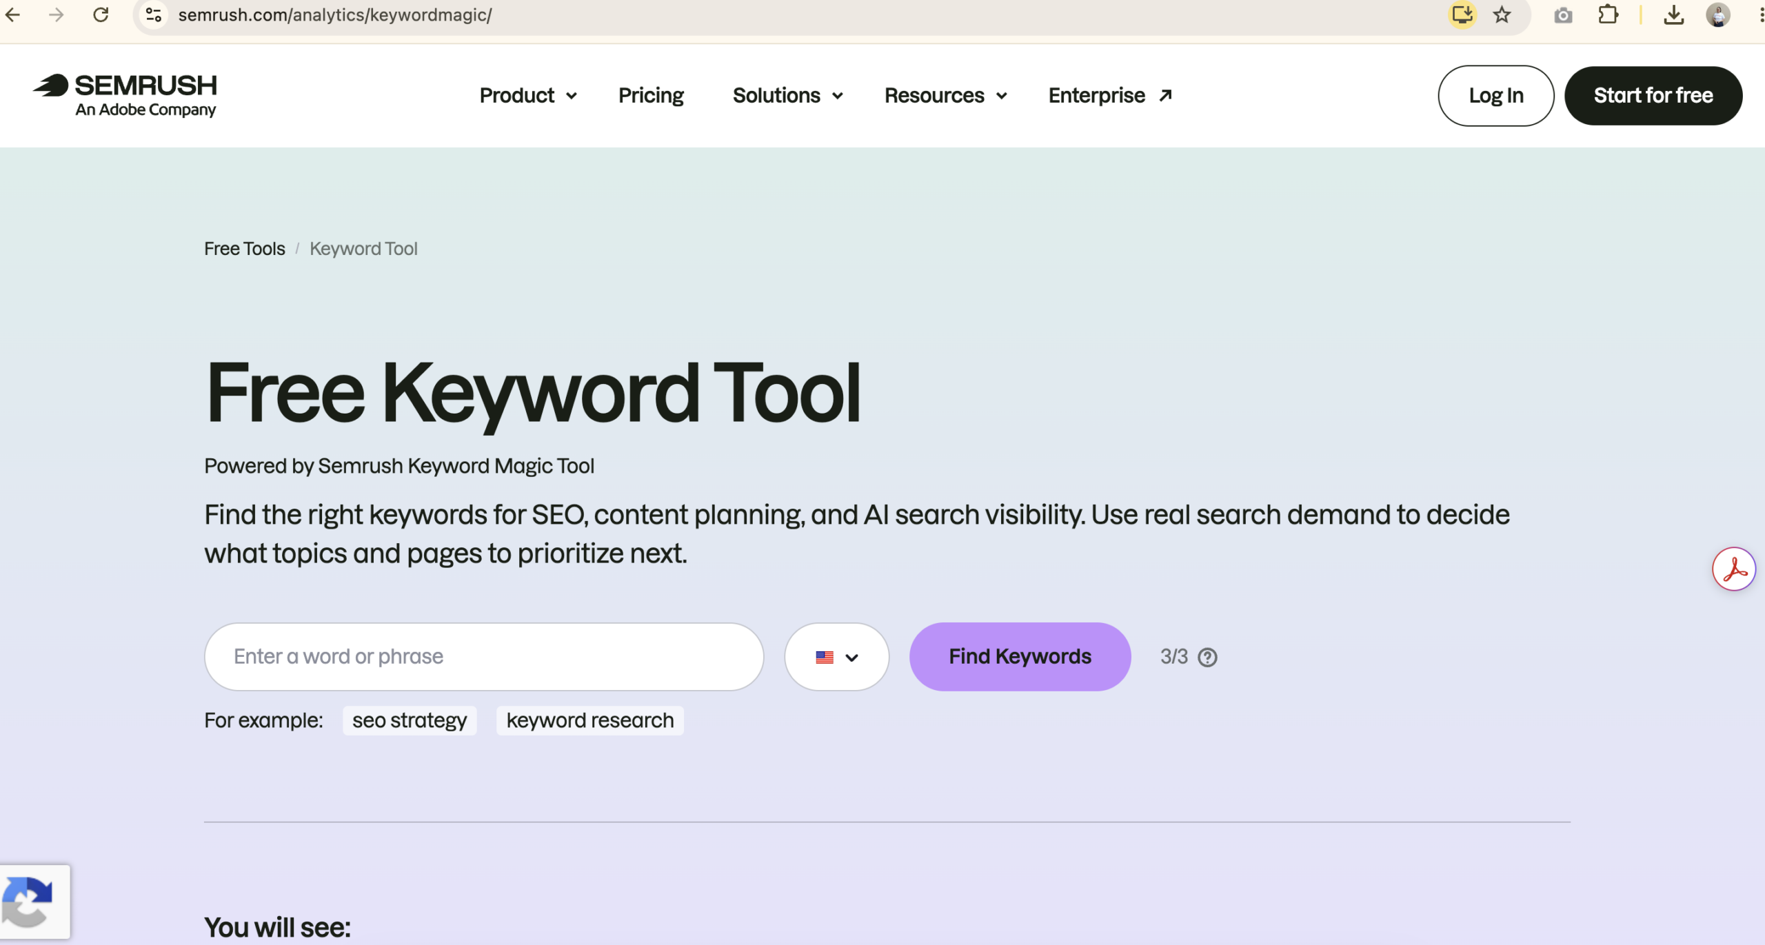Image resolution: width=1765 pixels, height=945 pixels.
Task: Click the 3/3 searches counter
Action: coord(1173,657)
